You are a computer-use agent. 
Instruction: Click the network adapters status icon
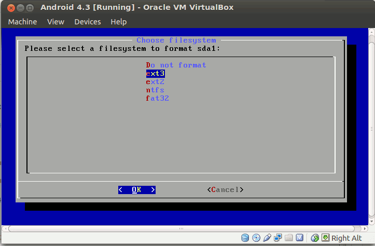[278, 238]
